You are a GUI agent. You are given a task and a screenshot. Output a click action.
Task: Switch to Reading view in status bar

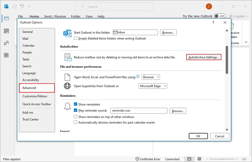point(199,159)
